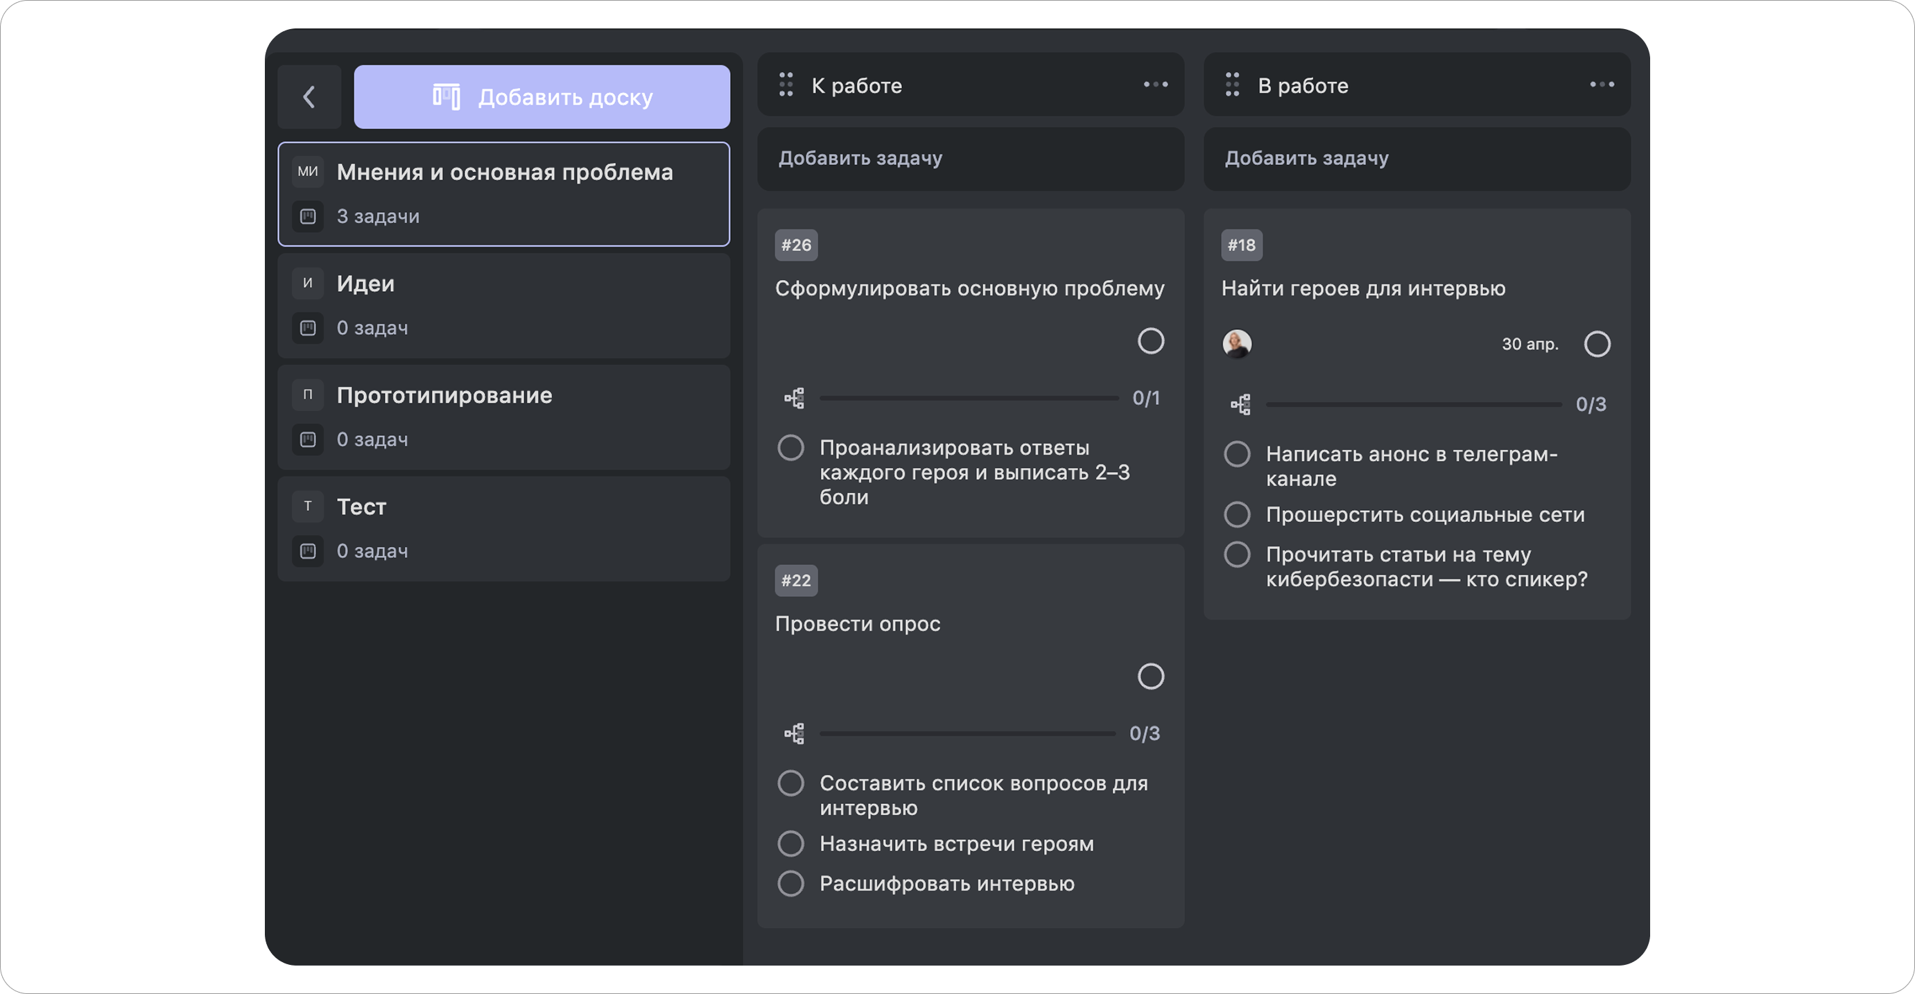
Task: Click the drag handle icon beside К работе
Action: point(785,85)
